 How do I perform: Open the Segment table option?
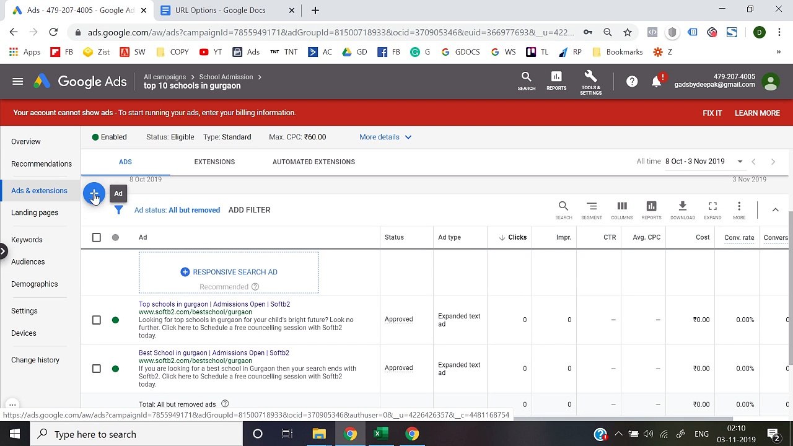pyautogui.click(x=592, y=210)
